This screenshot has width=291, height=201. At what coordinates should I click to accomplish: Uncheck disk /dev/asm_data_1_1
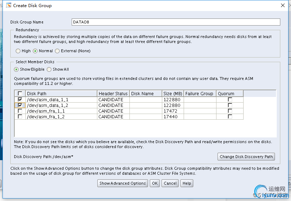tap(20, 100)
